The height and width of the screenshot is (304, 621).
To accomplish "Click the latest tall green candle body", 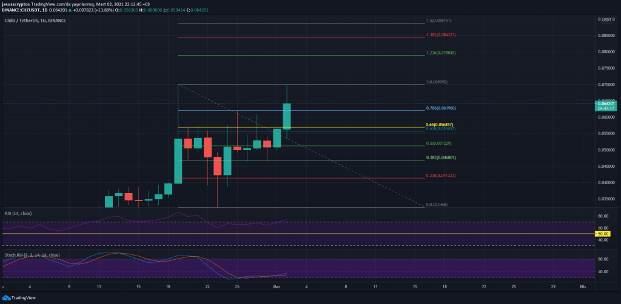I will point(287,116).
